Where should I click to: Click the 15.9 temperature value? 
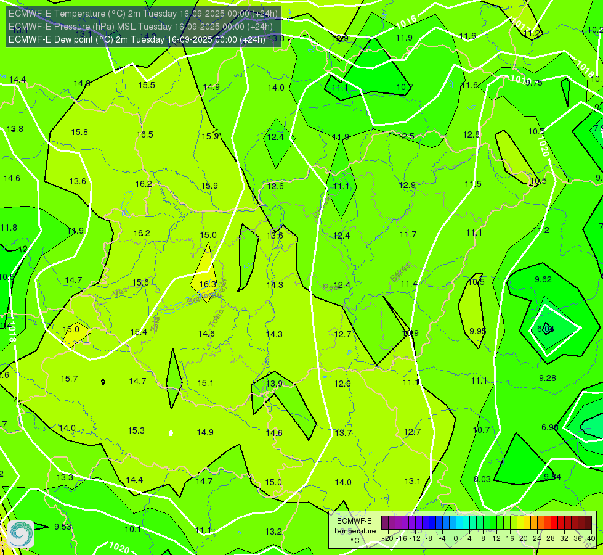pos(209,186)
